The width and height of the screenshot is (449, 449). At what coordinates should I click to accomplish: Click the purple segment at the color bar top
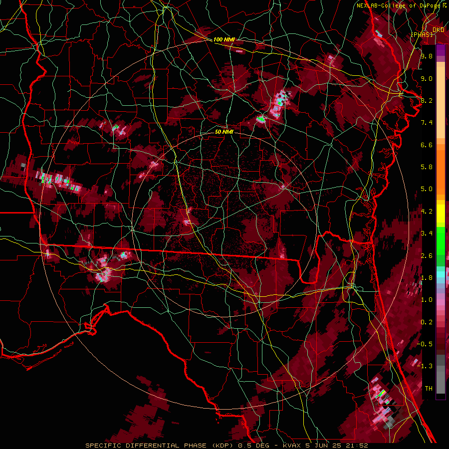tap(441, 50)
